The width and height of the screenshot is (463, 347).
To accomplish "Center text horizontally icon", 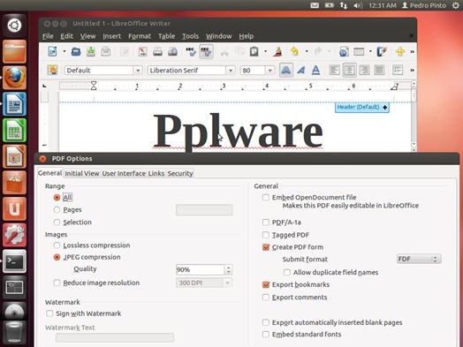I will pyautogui.click(x=349, y=71).
